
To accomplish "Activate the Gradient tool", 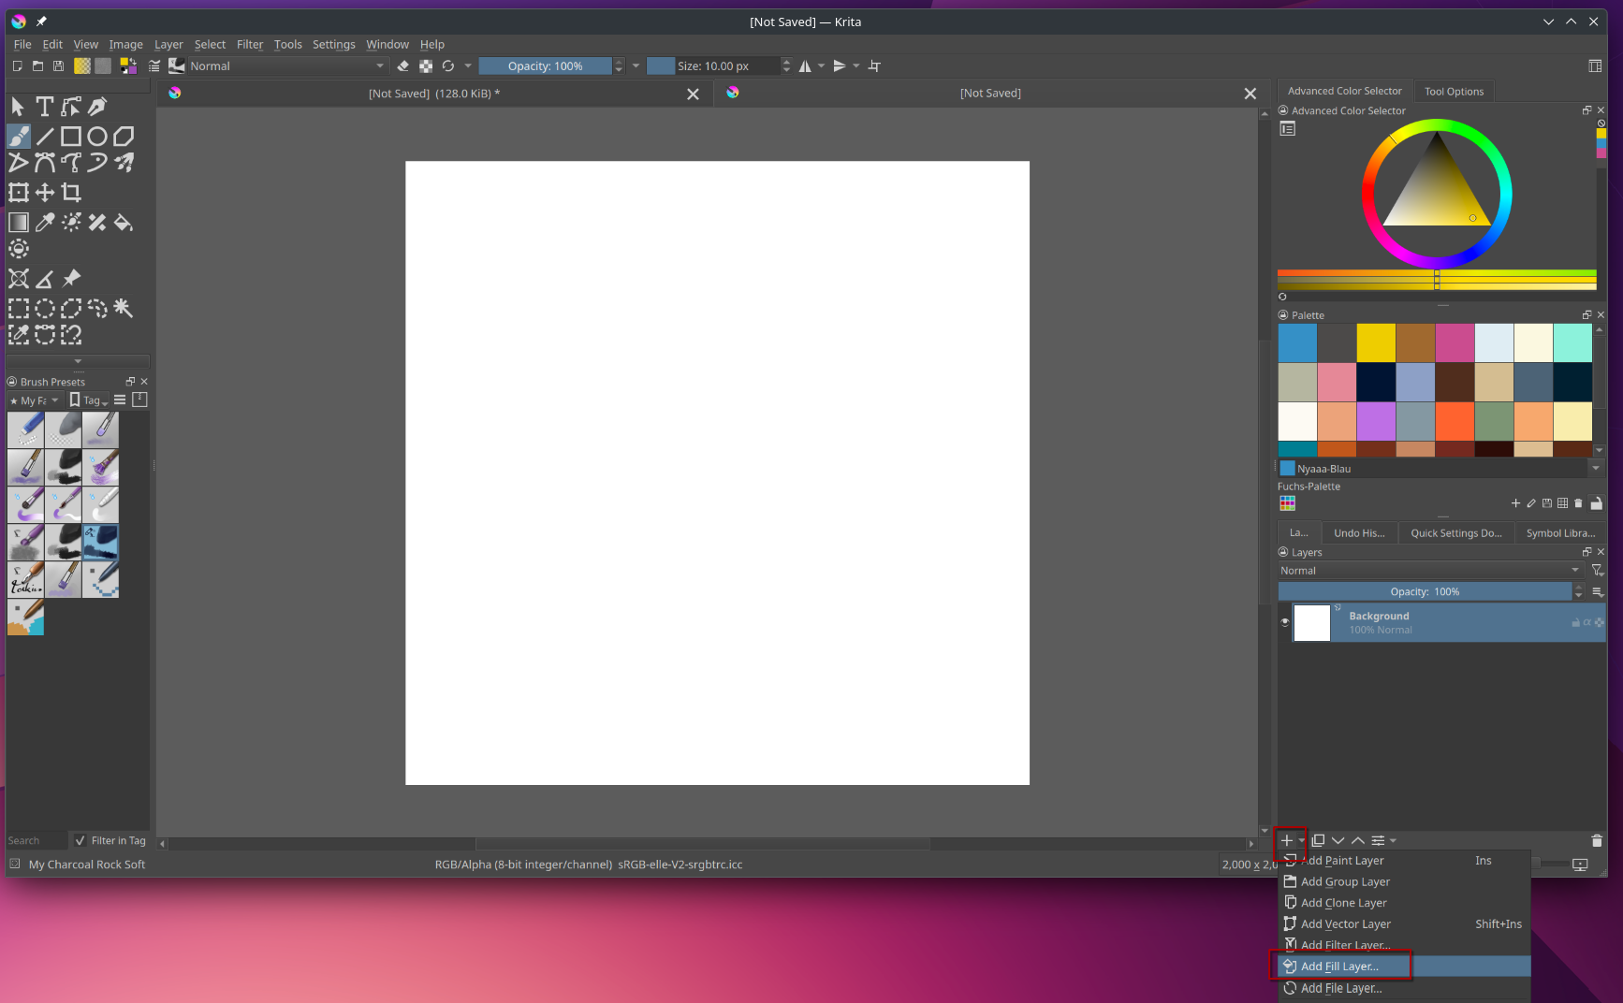I will 19,223.
